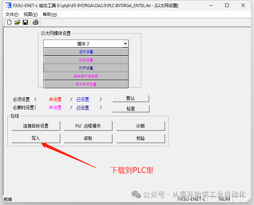Click the 检查 check button

(x=131, y=109)
